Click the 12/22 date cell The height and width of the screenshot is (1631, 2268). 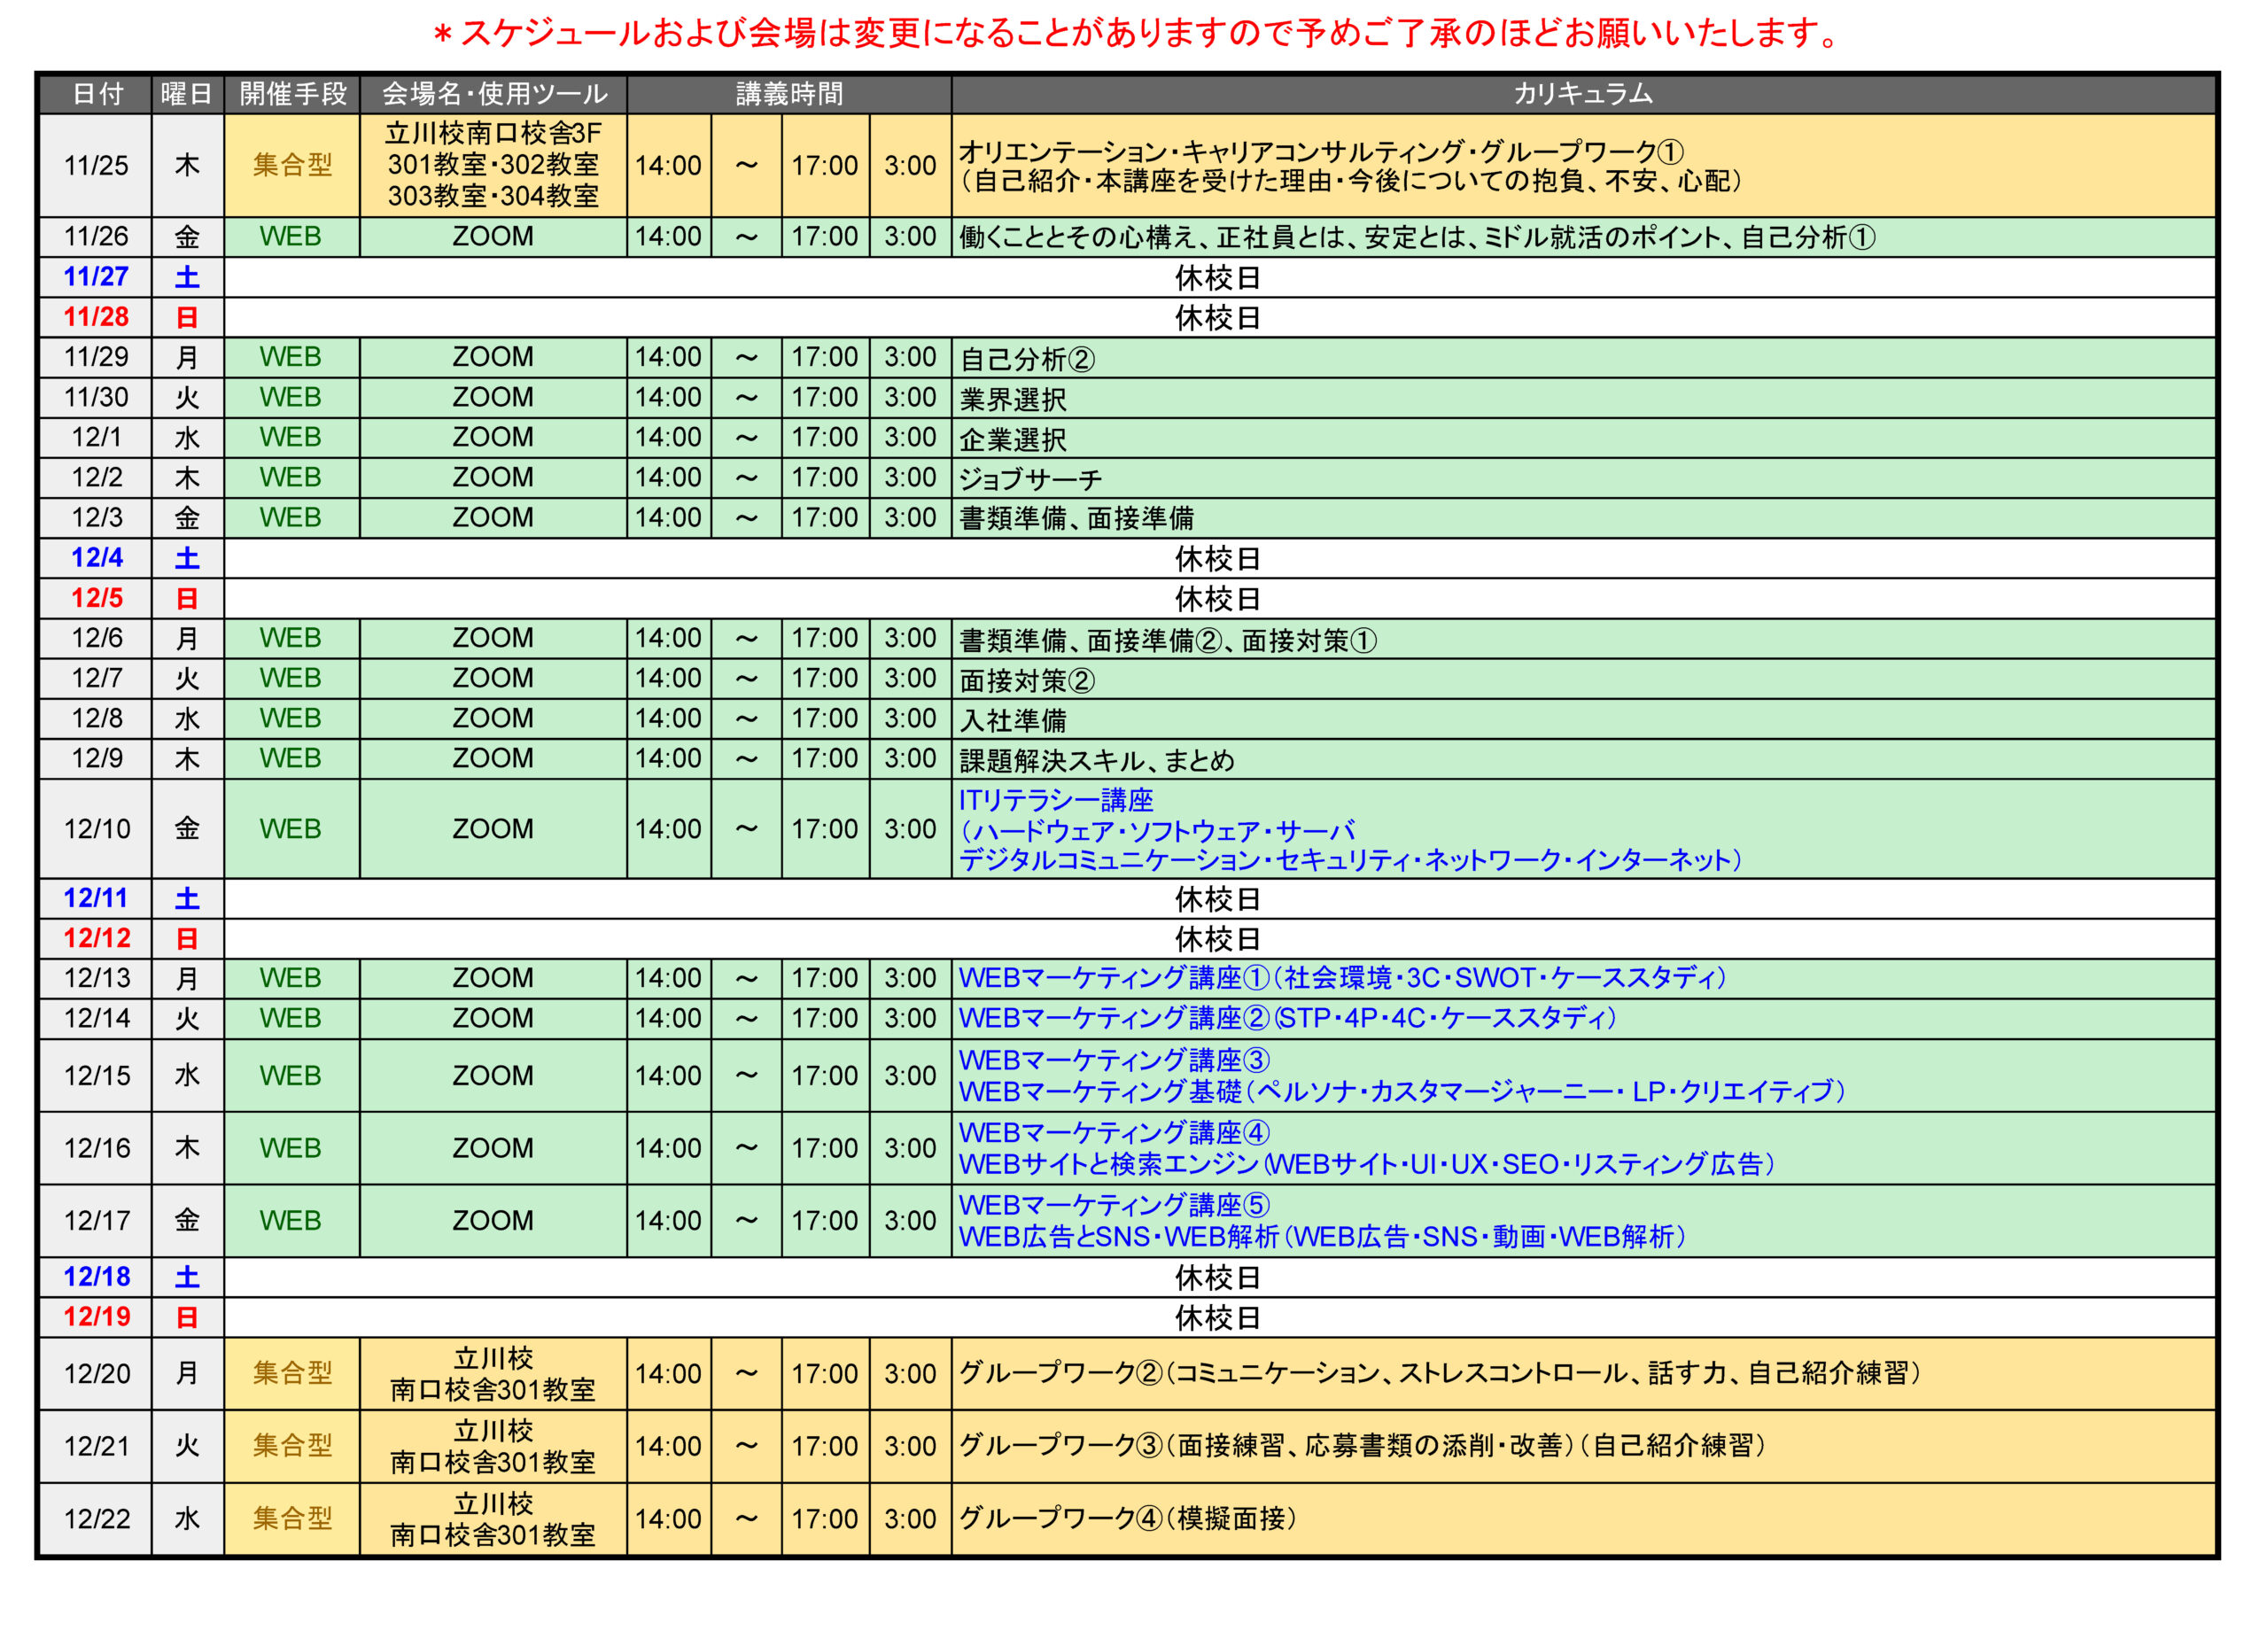96,1519
